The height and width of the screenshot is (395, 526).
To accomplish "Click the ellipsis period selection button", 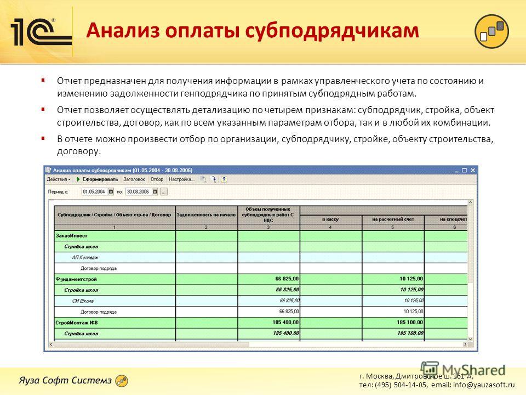I will 164,192.
